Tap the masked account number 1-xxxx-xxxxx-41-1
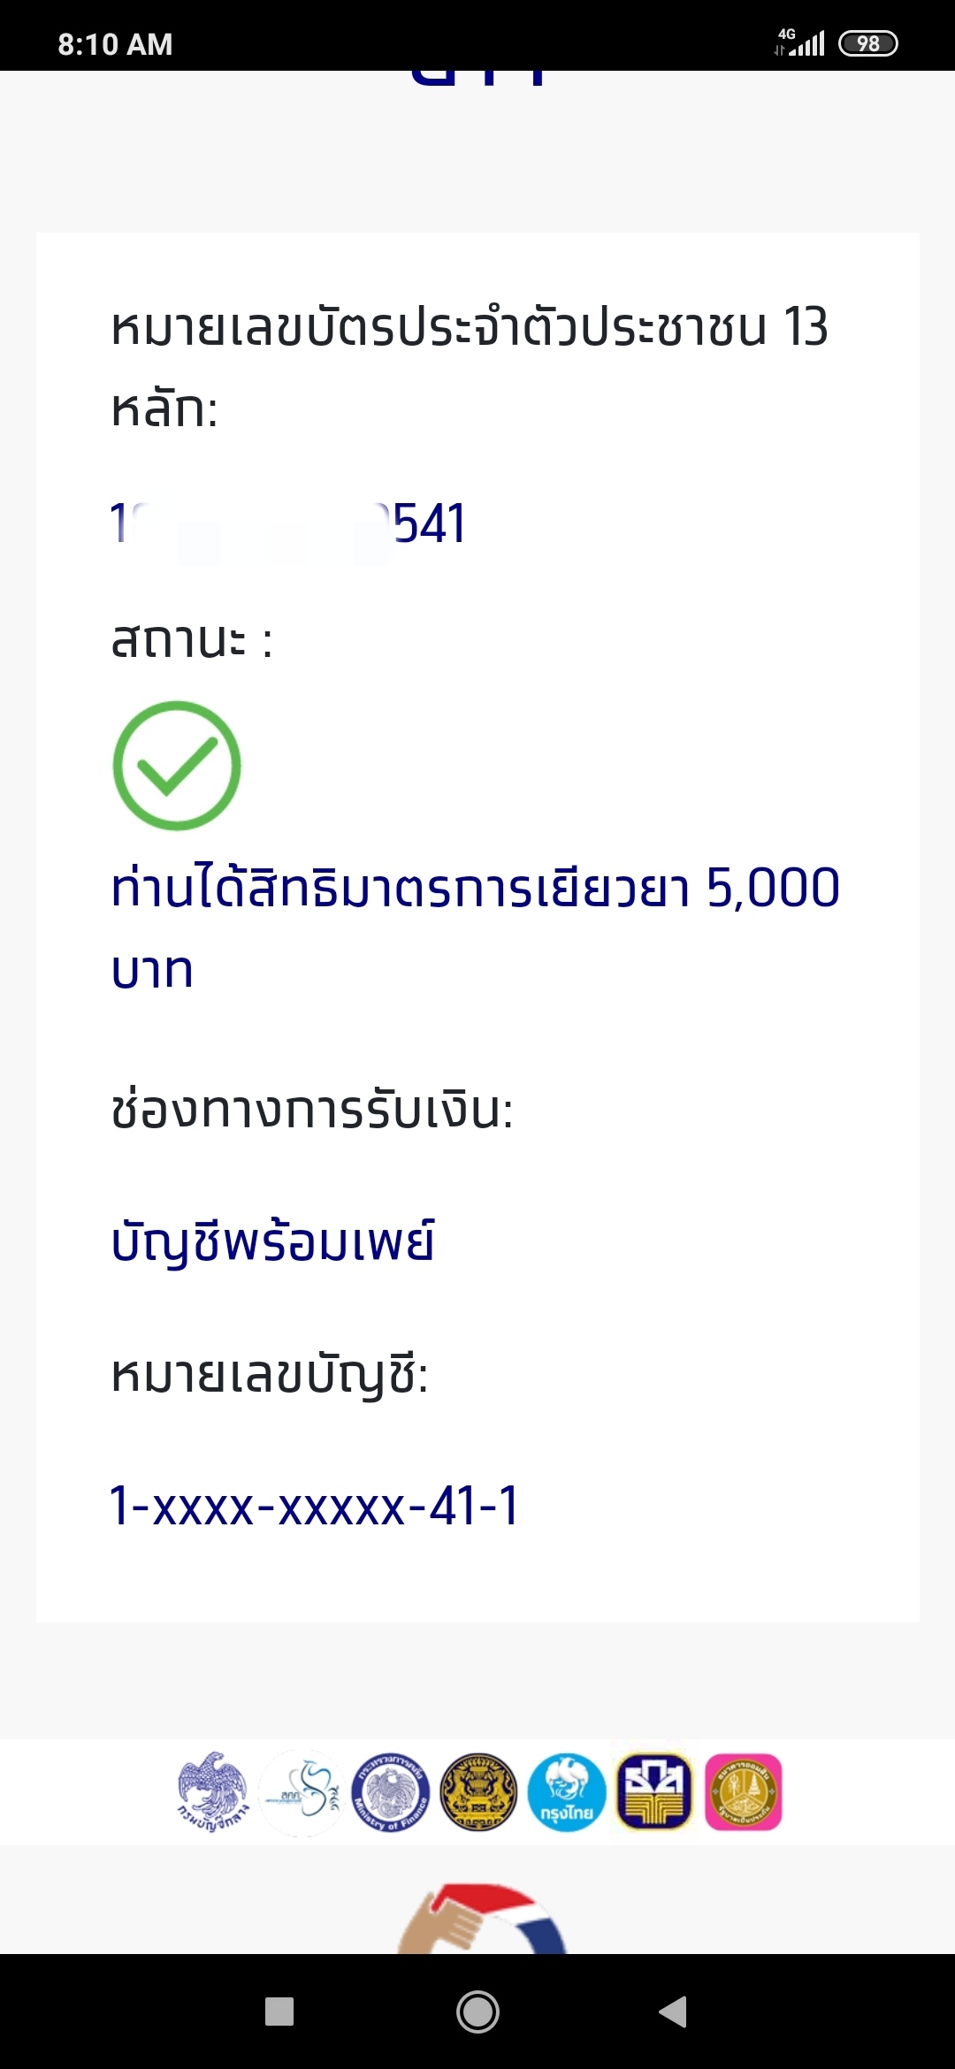Image resolution: width=955 pixels, height=2069 pixels. click(x=314, y=1506)
